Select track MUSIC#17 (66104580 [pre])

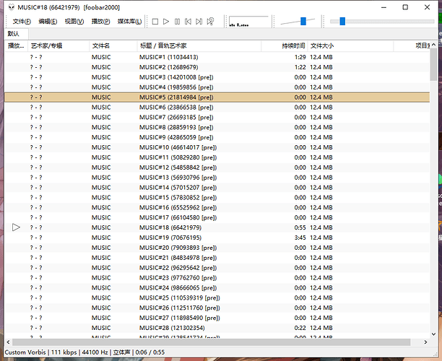(217, 217)
